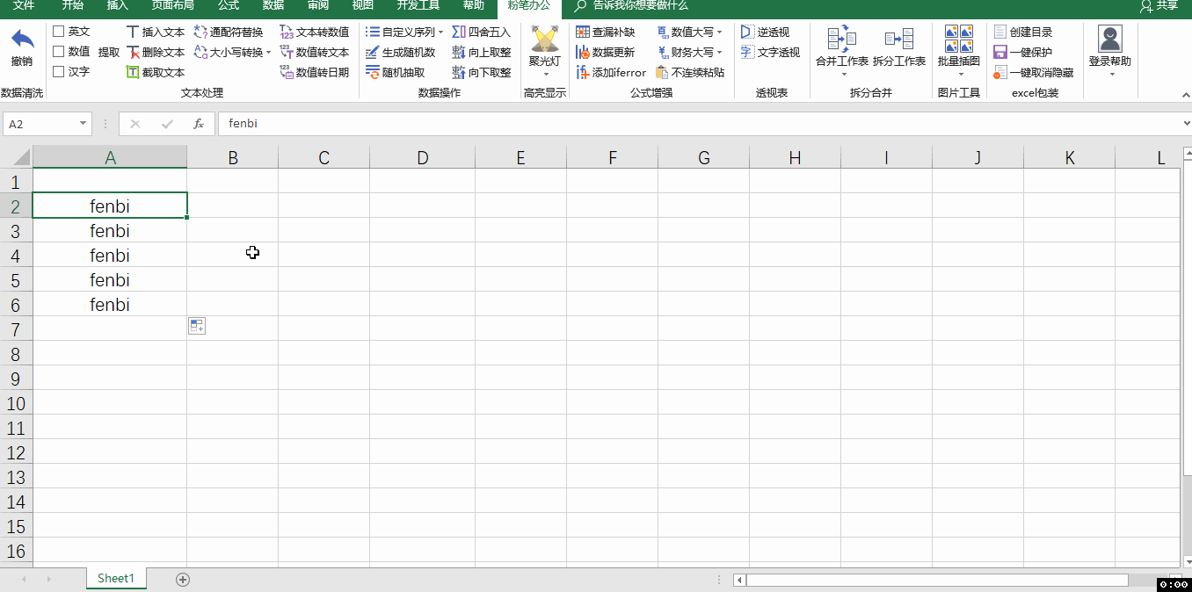Select the Sheet1 worksheet tab
The image size is (1192, 592).
click(115, 578)
